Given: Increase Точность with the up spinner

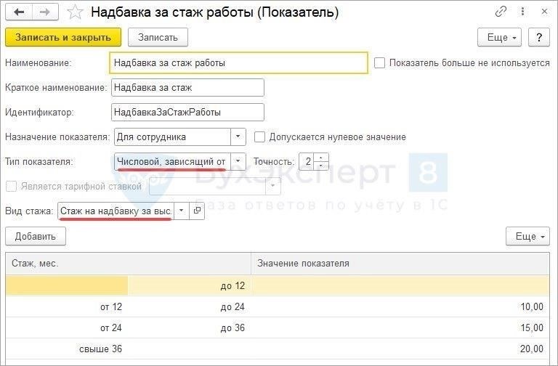Looking at the screenshot, I should point(321,158).
